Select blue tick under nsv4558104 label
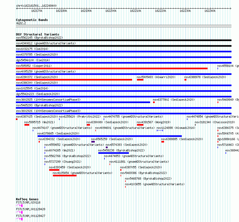239x222 pixels. click(218, 68)
